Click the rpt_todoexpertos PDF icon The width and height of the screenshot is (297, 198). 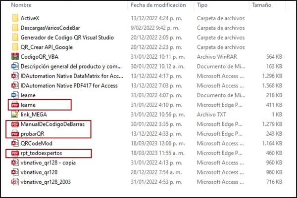pyautogui.click(x=14, y=153)
